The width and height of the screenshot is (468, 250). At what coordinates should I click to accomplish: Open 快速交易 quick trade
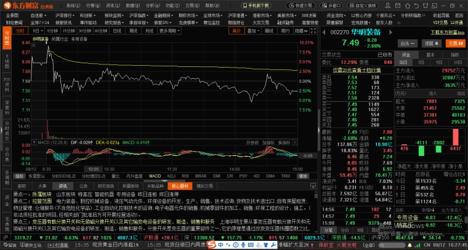[301, 6]
